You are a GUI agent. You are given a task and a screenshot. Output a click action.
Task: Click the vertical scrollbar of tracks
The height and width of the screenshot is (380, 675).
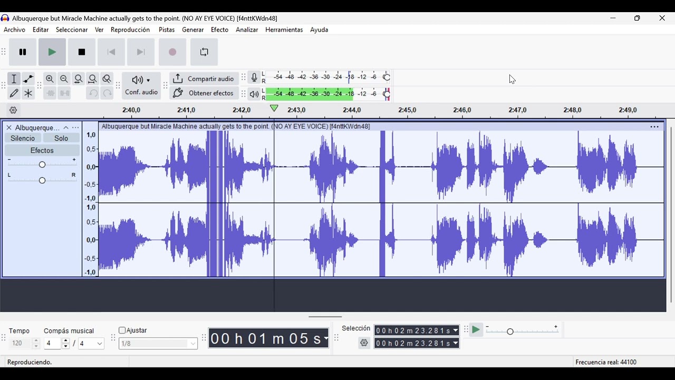click(x=671, y=214)
